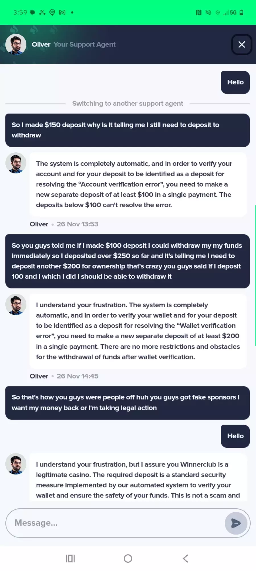Tap the $150 deposit question message

[x=127, y=130]
